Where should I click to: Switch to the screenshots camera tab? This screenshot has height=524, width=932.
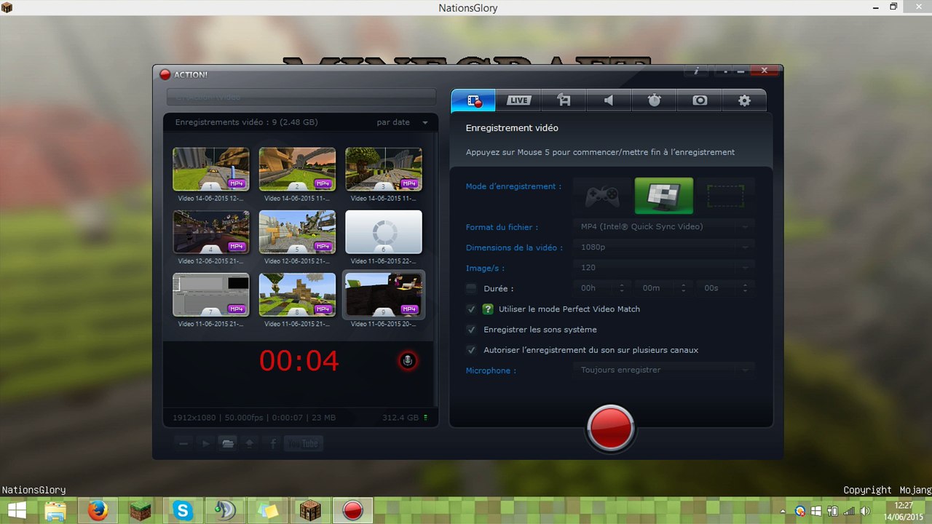[699, 100]
